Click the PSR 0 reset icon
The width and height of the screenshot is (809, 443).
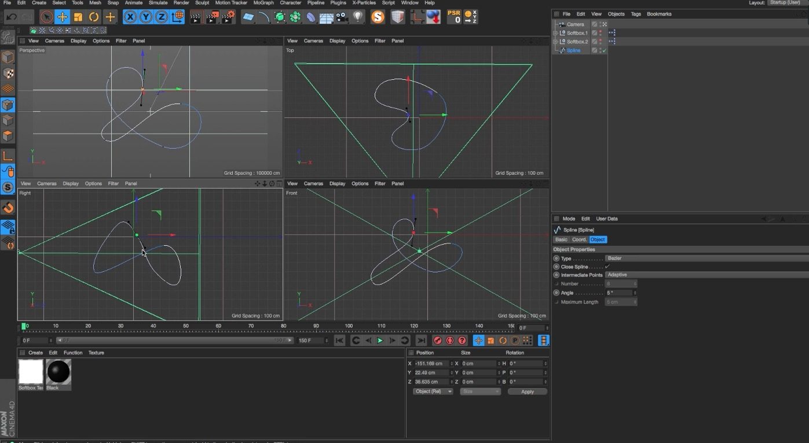click(454, 17)
